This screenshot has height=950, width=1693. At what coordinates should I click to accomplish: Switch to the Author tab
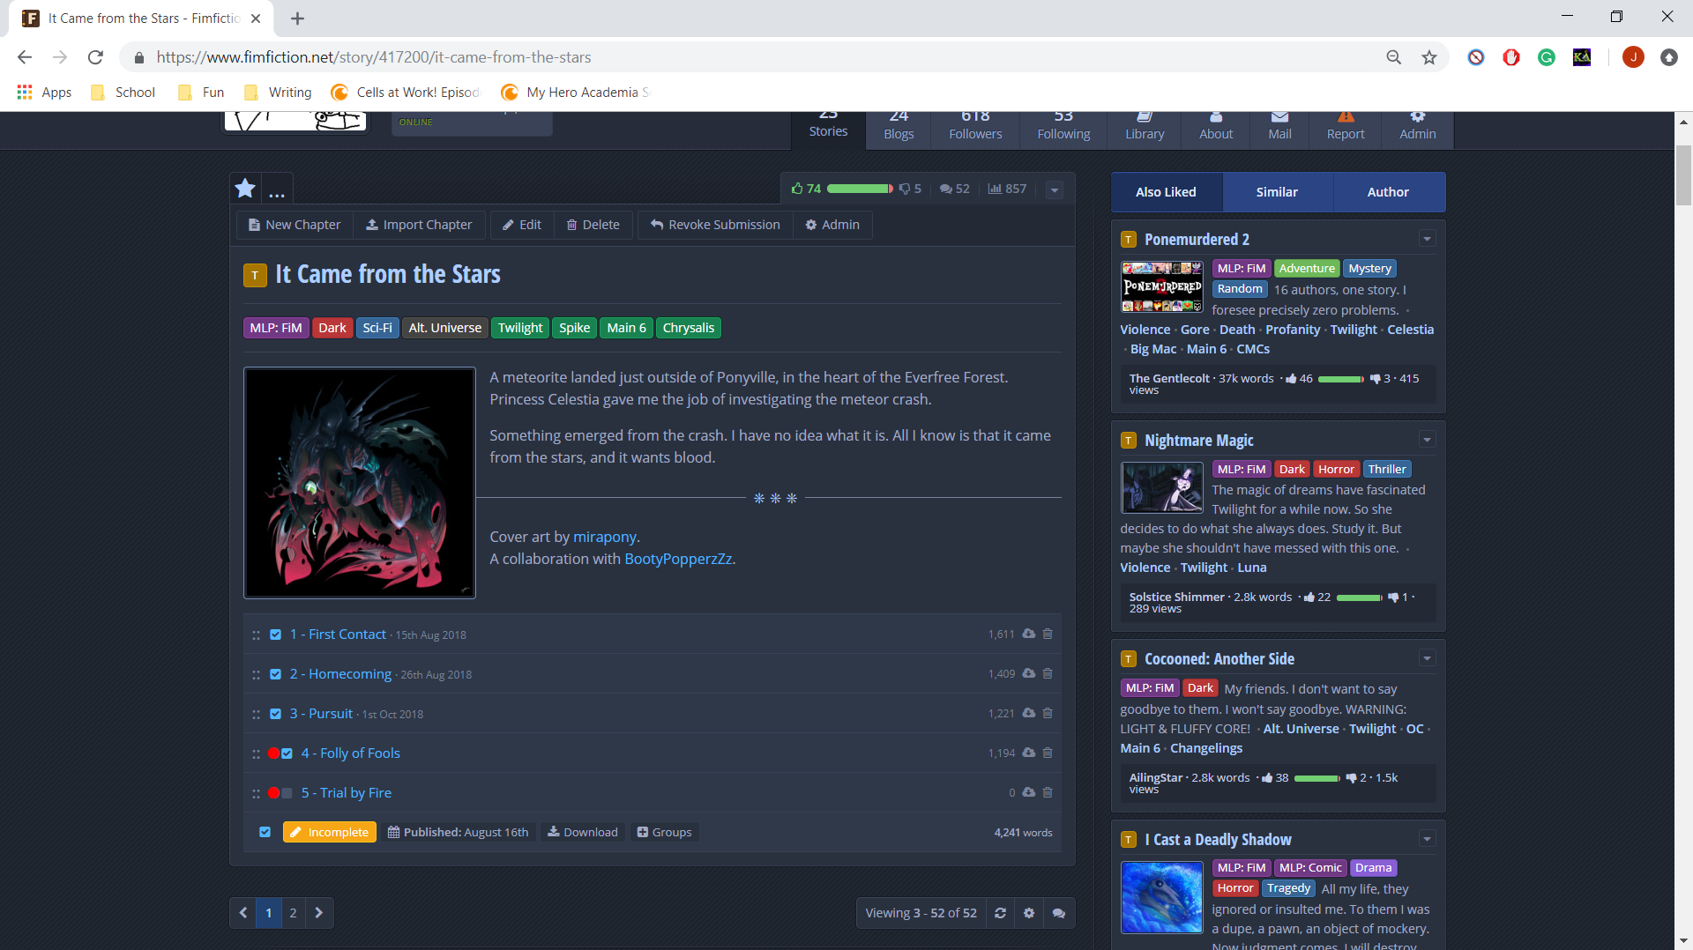[x=1388, y=192]
